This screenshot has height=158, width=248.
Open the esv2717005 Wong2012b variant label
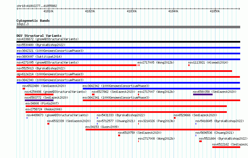click(156, 62)
